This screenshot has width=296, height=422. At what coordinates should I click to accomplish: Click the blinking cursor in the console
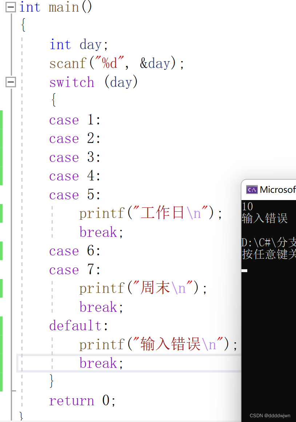pyautogui.click(x=244, y=270)
